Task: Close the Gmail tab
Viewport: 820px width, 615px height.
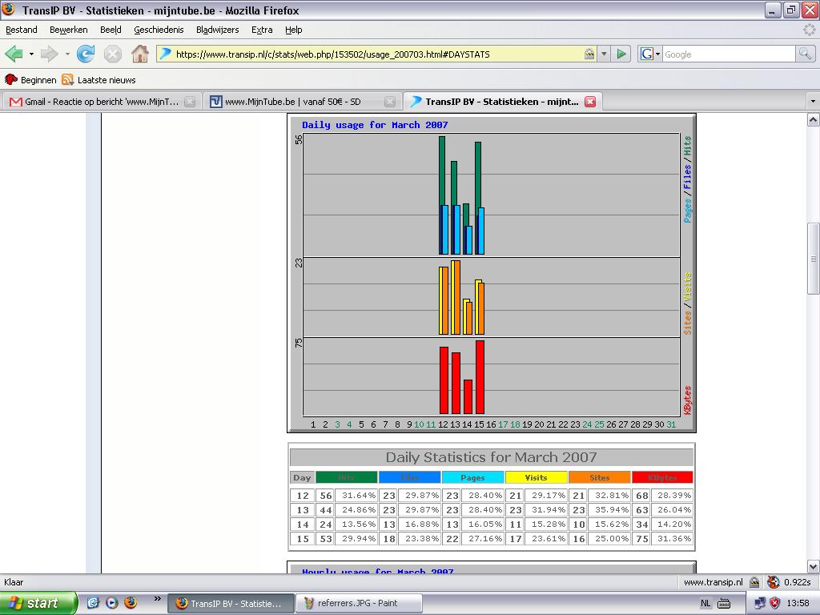Action: (191, 102)
